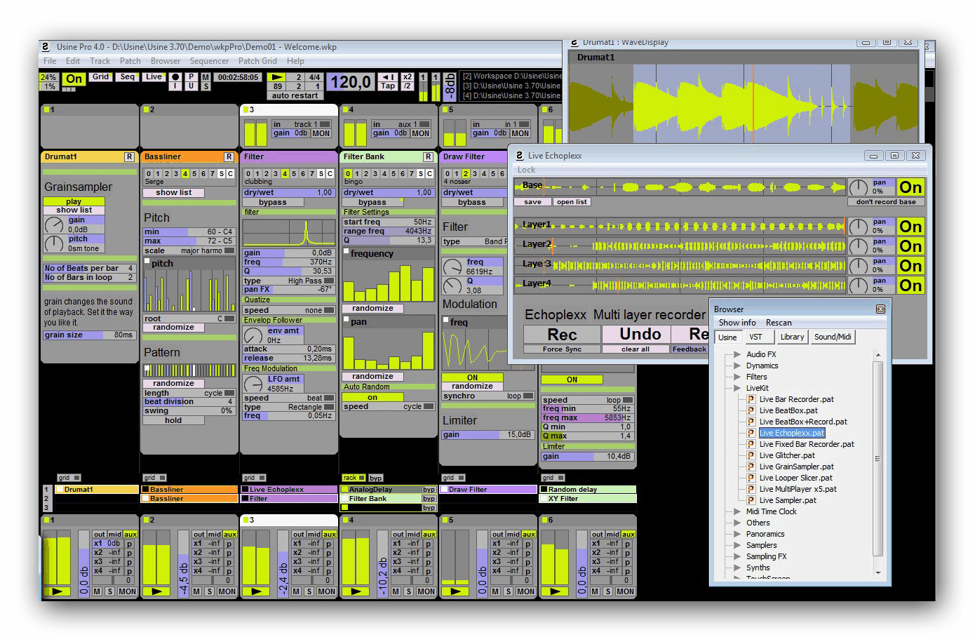This screenshot has width=975, height=637.
Task: Toggle Layer3 On switch in Echoplexx
Action: (x=910, y=266)
